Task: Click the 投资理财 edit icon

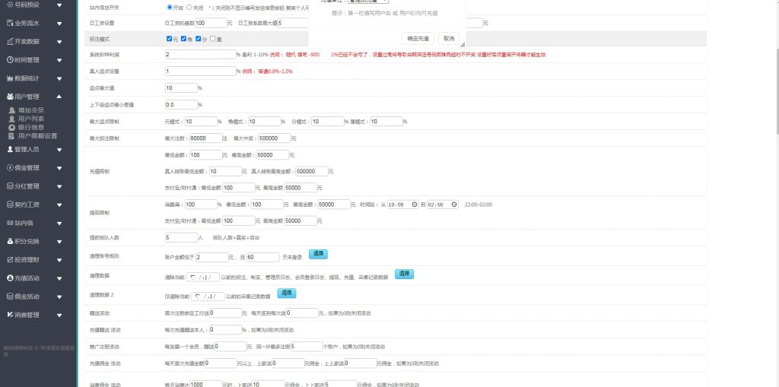Action: [11, 259]
